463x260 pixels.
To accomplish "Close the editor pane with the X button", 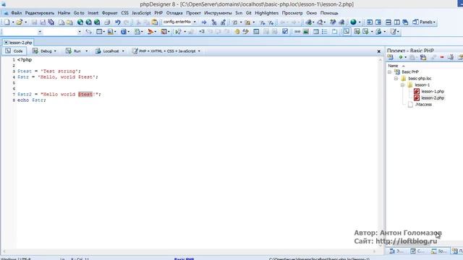I will [379, 51].
